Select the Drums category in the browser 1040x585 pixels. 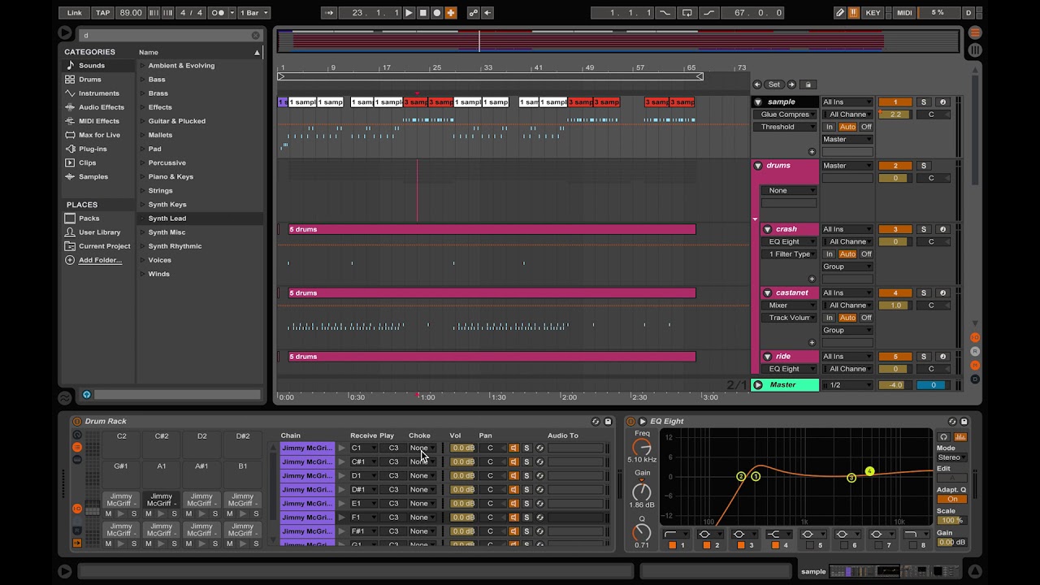(x=90, y=80)
